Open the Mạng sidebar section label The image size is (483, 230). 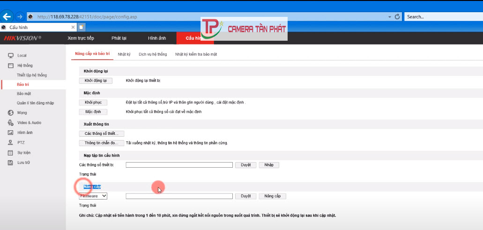pyautogui.click(x=22, y=113)
